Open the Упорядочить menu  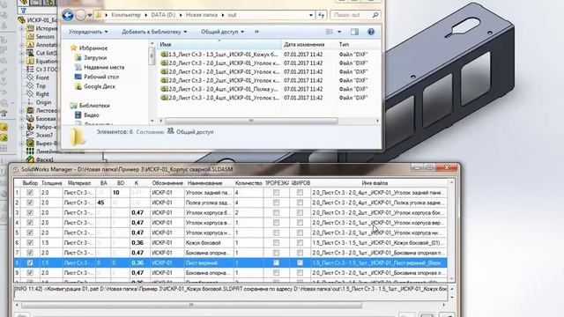(88, 32)
